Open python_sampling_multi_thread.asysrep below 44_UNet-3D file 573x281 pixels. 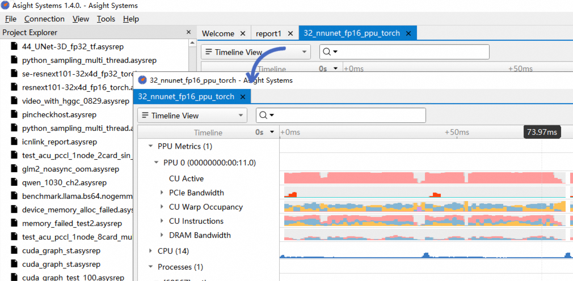(x=89, y=60)
